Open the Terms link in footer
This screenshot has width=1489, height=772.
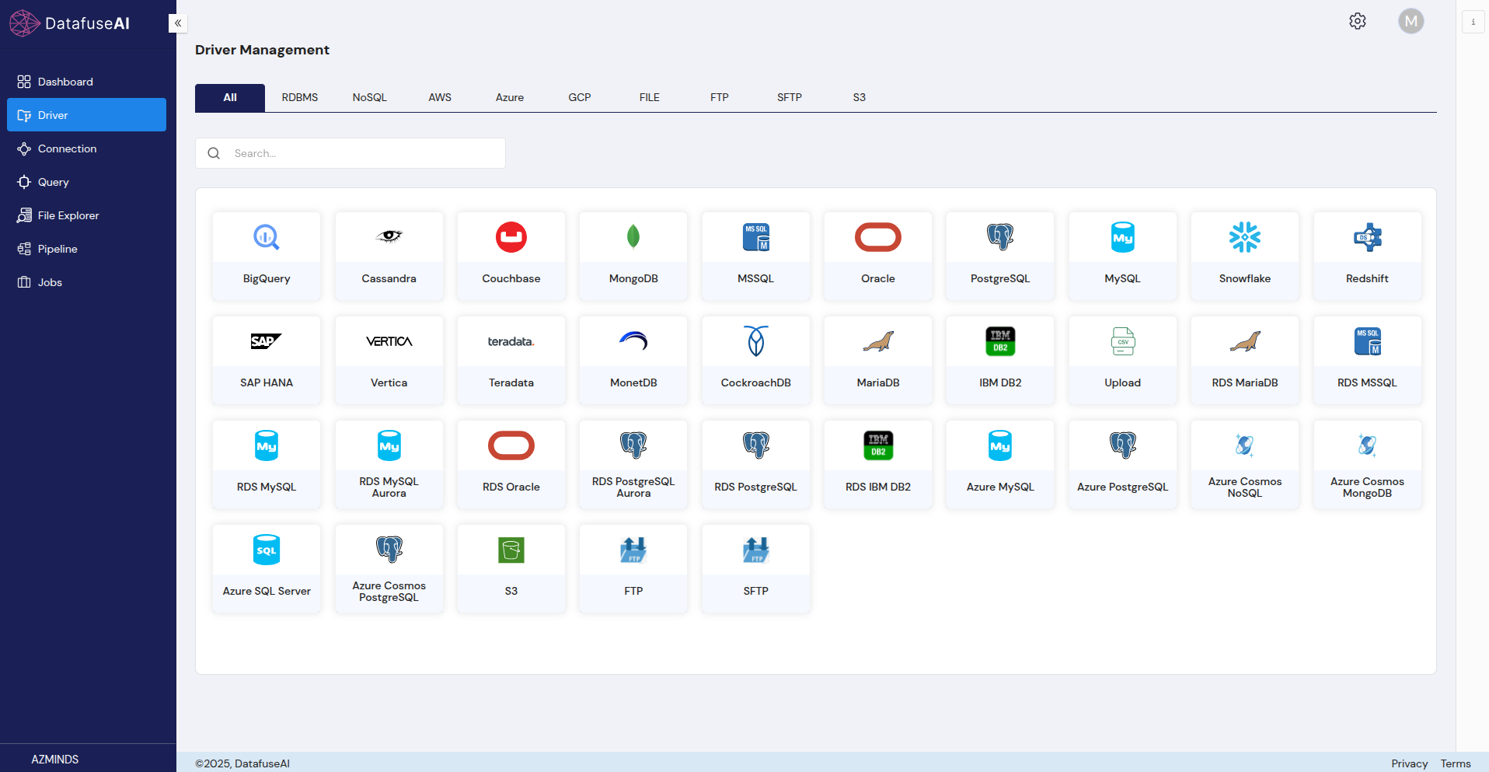tap(1455, 763)
